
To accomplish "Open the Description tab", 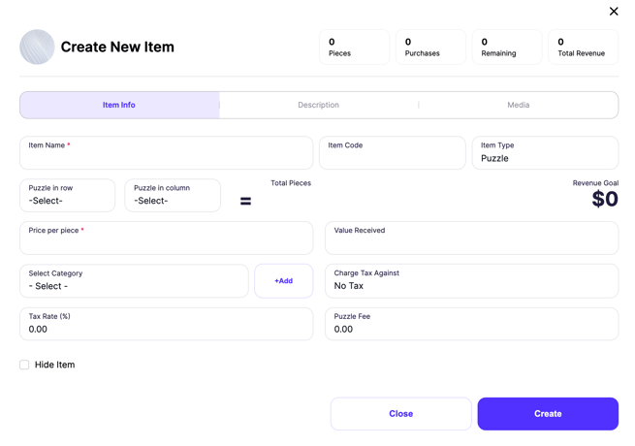I will coord(318,105).
